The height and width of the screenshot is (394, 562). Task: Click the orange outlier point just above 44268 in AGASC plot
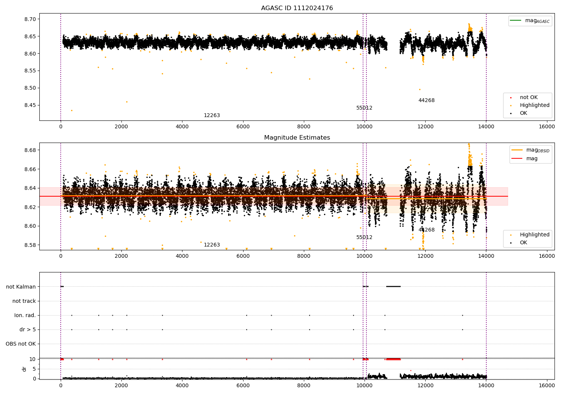420,89
